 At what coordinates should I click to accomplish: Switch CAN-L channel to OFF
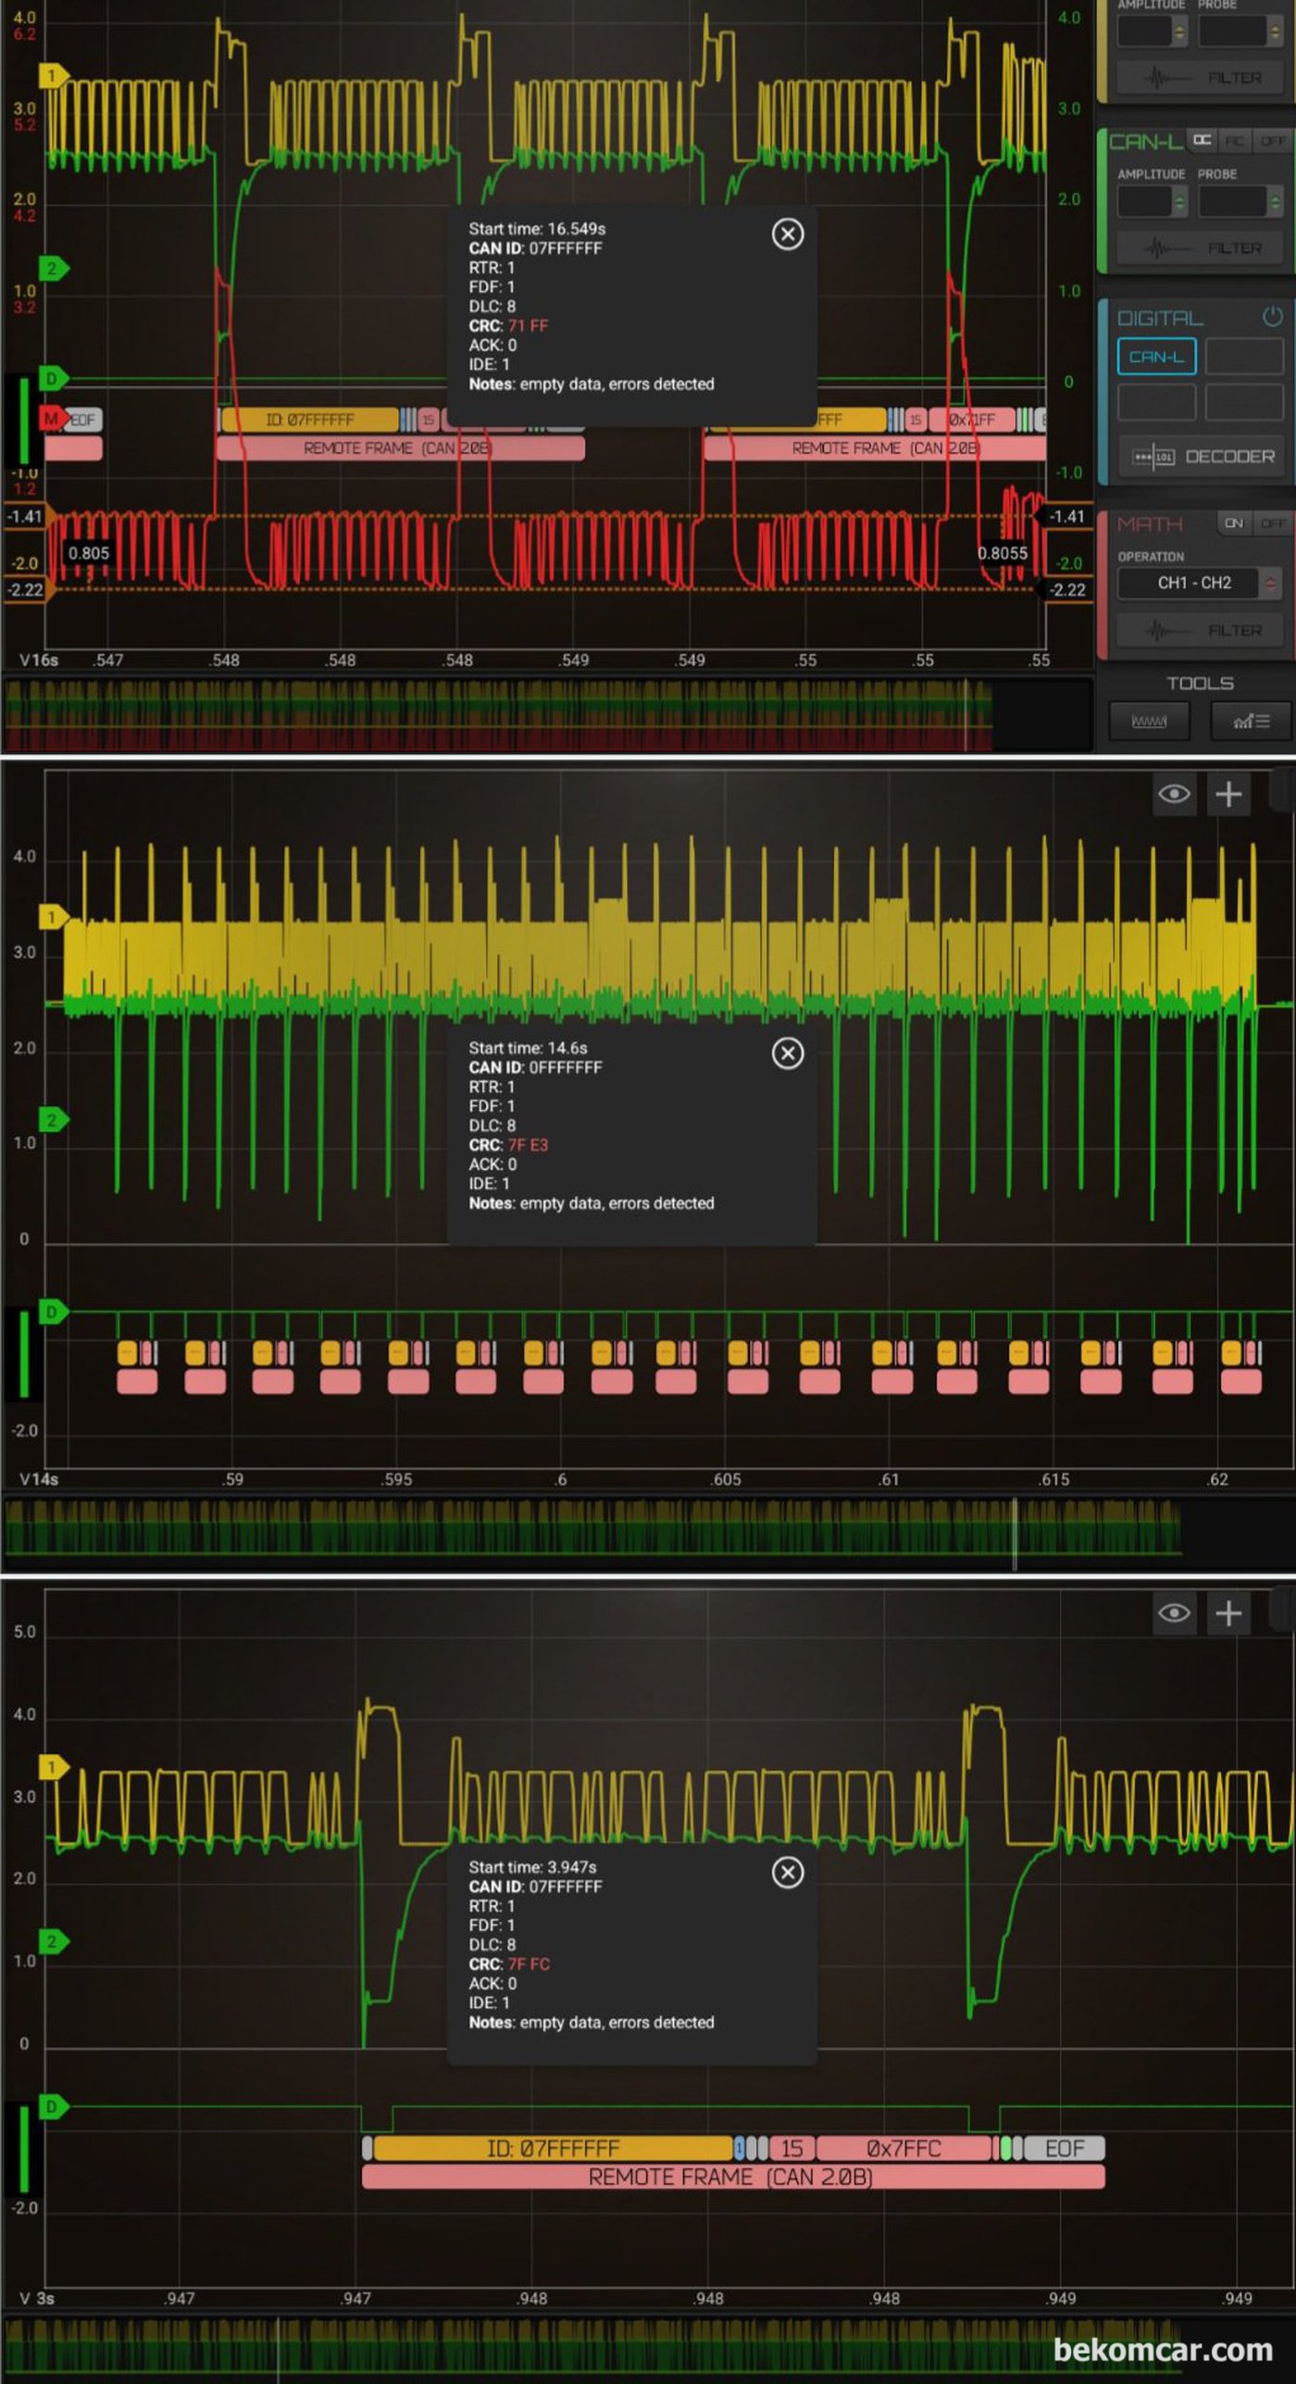[x=1273, y=141]
